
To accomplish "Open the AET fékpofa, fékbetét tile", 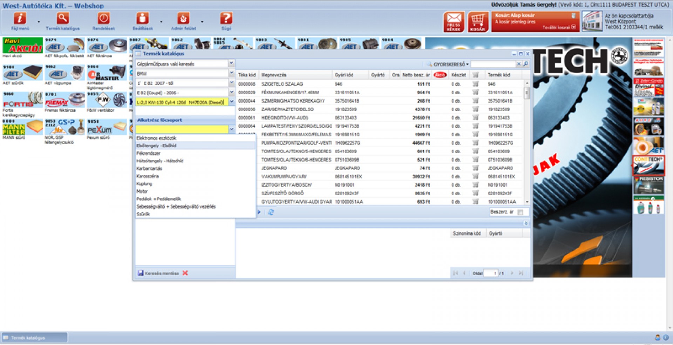I will (64, 48).
